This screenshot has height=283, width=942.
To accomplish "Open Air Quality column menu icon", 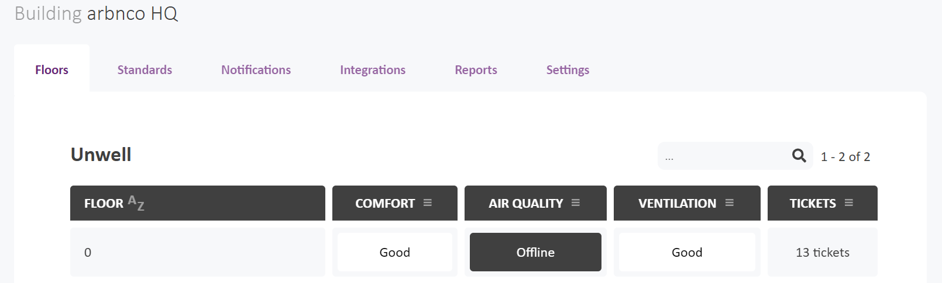I will click(x=576, y=202).
